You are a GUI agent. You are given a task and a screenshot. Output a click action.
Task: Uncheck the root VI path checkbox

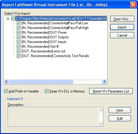click(13, 18)
